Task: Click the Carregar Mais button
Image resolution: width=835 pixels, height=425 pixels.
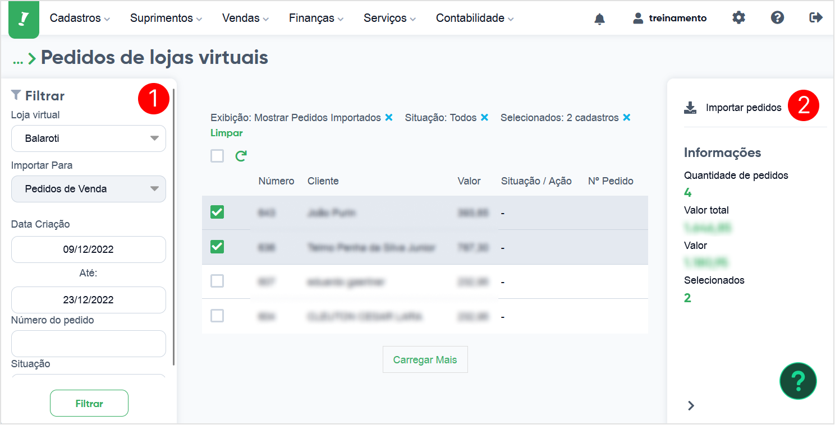Action: 425,359
